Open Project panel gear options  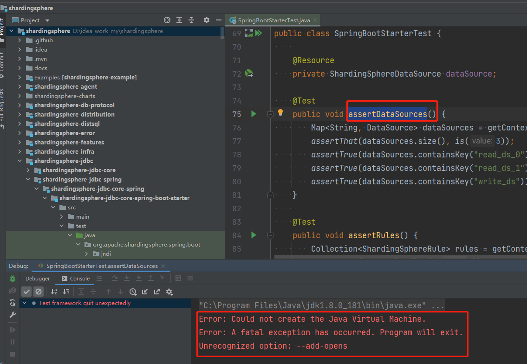206,20
